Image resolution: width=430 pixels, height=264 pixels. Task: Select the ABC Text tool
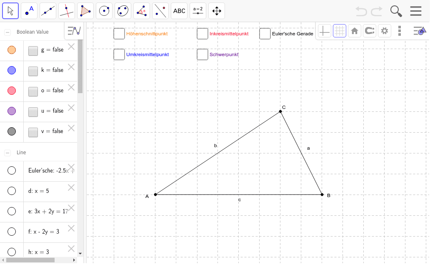coord(179,11)
